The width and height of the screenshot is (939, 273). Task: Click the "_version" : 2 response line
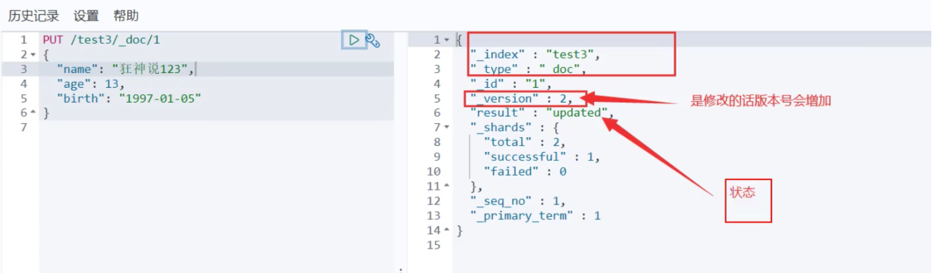pos(521,99)
